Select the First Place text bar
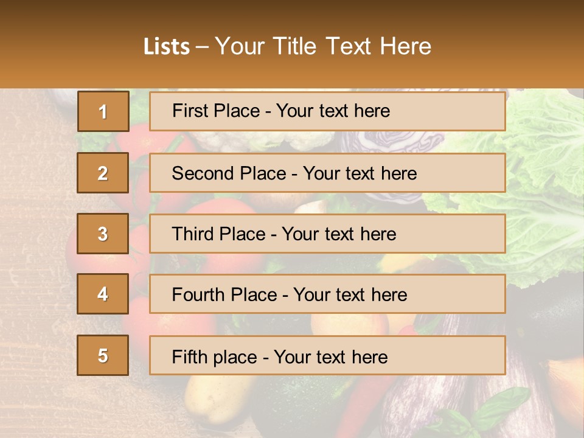The width and height of the screenshot is (584, 438). pos(327,111)
